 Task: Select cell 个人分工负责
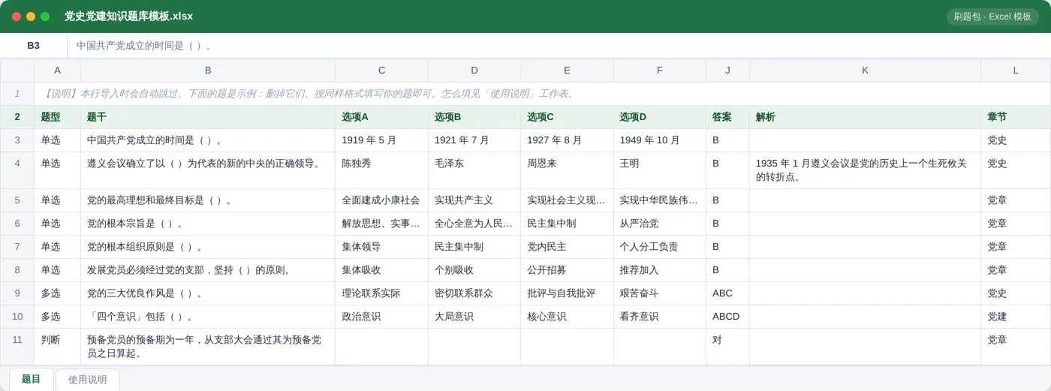660,247
